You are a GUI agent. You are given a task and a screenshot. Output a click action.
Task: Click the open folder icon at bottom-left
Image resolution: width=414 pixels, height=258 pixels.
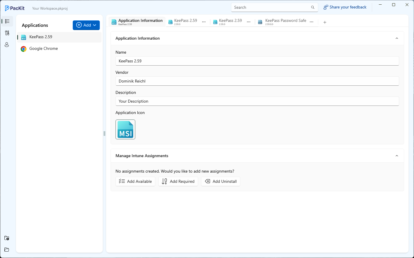(x=7, y=250)
